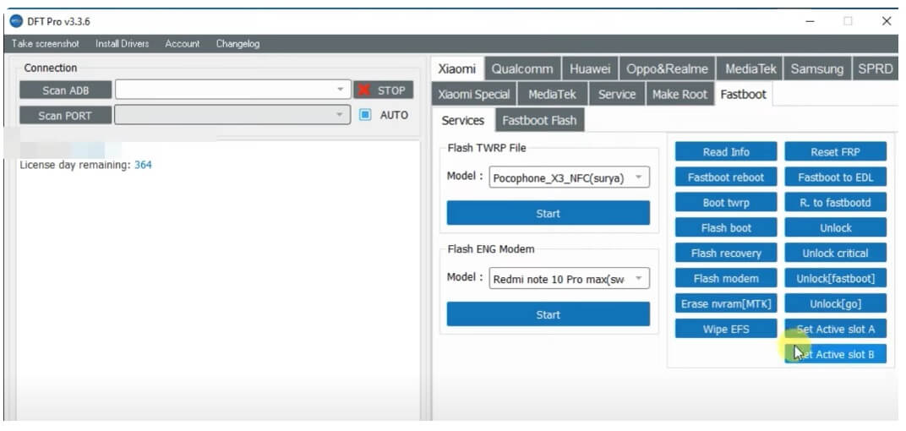Toggle the AUTO checkbox
The height and width of the screenshot is (431, 906).
tap(365, 115)
